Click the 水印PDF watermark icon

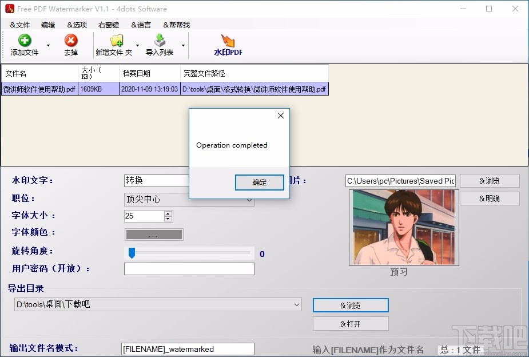[228, 41]
